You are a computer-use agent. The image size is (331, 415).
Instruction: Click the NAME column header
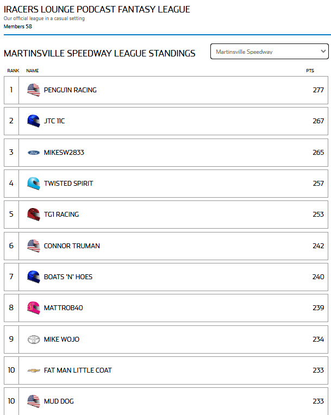click(x=33, y=71)
